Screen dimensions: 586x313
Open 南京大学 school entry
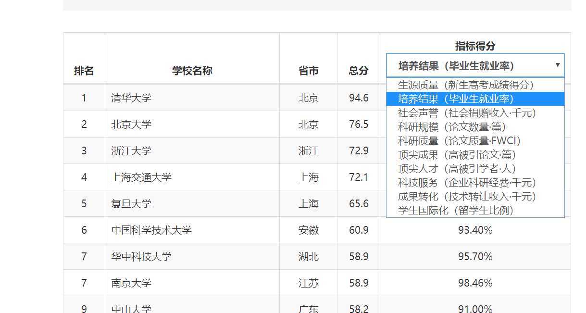click(131, 283)
